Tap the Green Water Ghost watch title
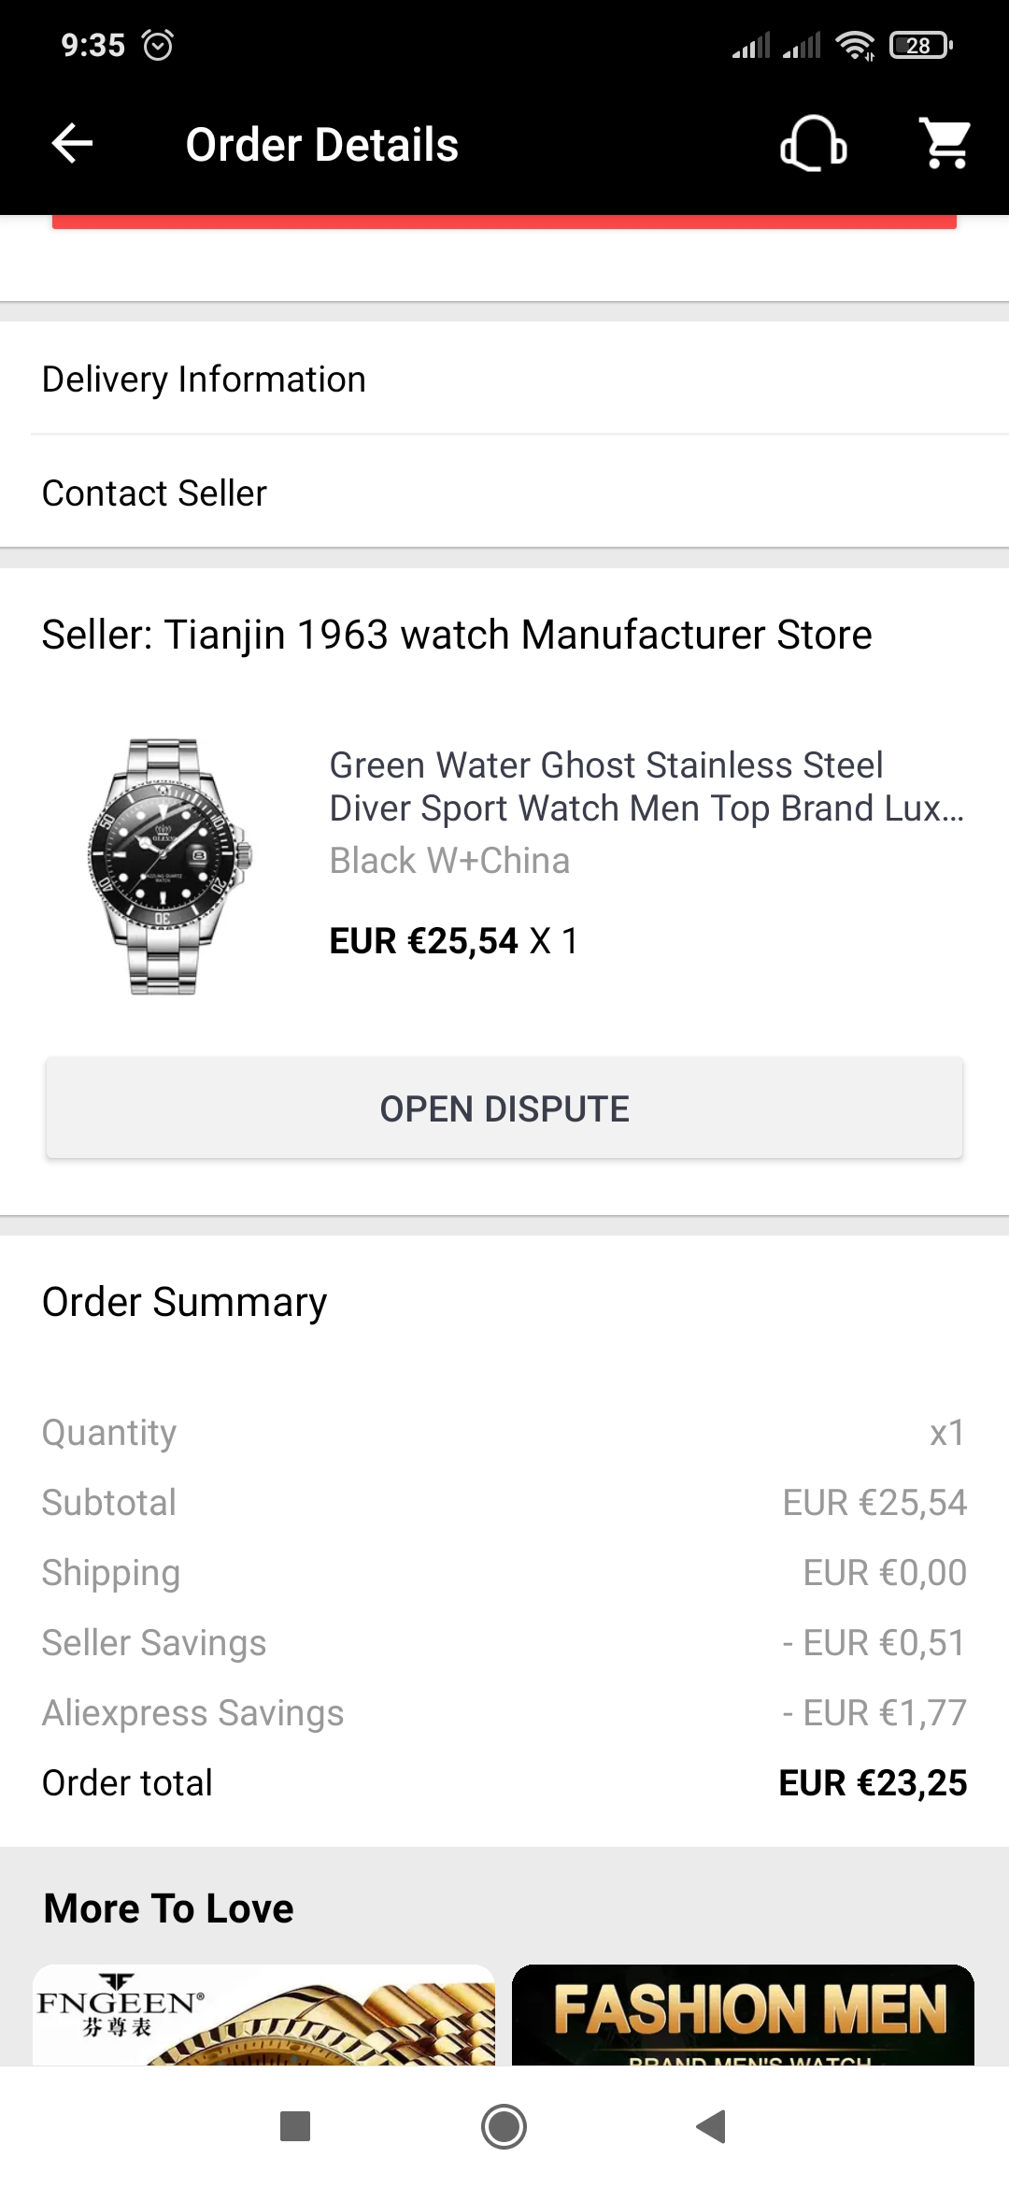 pos(647,787)
